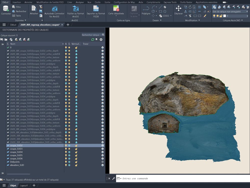This screenshot has width=250, height=188.
Task: Customize the command line with wrench icon
Action: point(113,179)
